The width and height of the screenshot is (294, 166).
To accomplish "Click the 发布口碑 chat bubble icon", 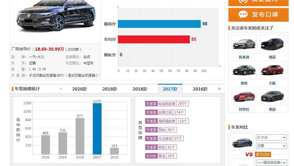I will coord(243,14).
